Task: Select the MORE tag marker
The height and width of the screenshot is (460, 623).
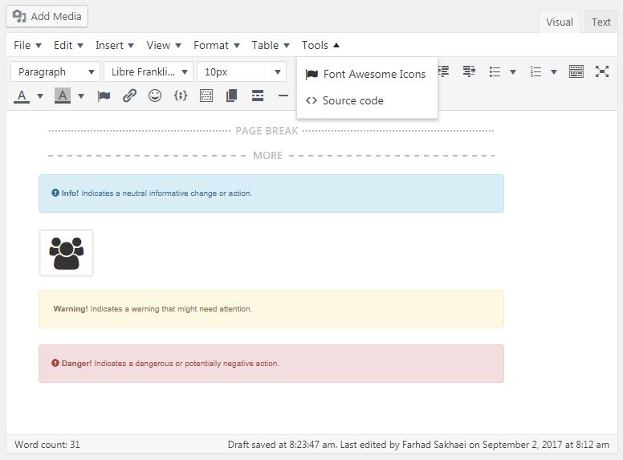Action: pos(271,155)
